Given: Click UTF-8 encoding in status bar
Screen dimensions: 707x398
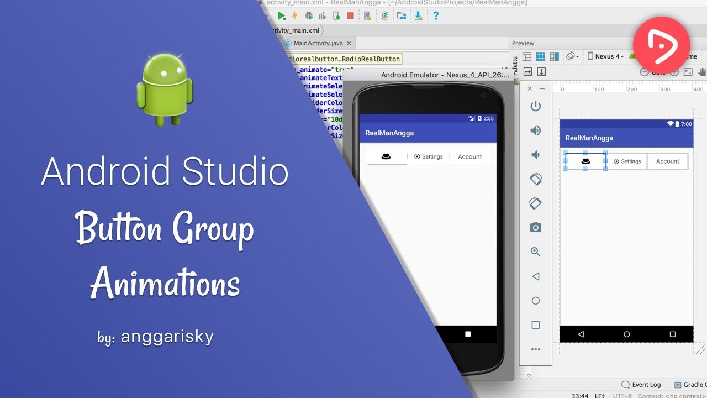Looking at the screenshot, I should (x=621, y=395).
